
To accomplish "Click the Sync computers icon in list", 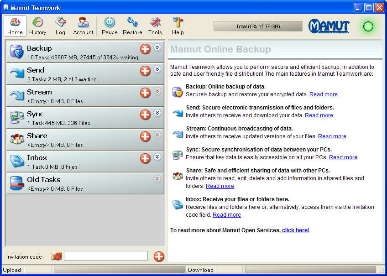I will tap(17, 117).
